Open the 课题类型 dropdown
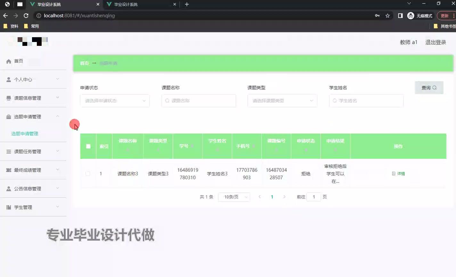456x277 pixels. tap(282, 101)
